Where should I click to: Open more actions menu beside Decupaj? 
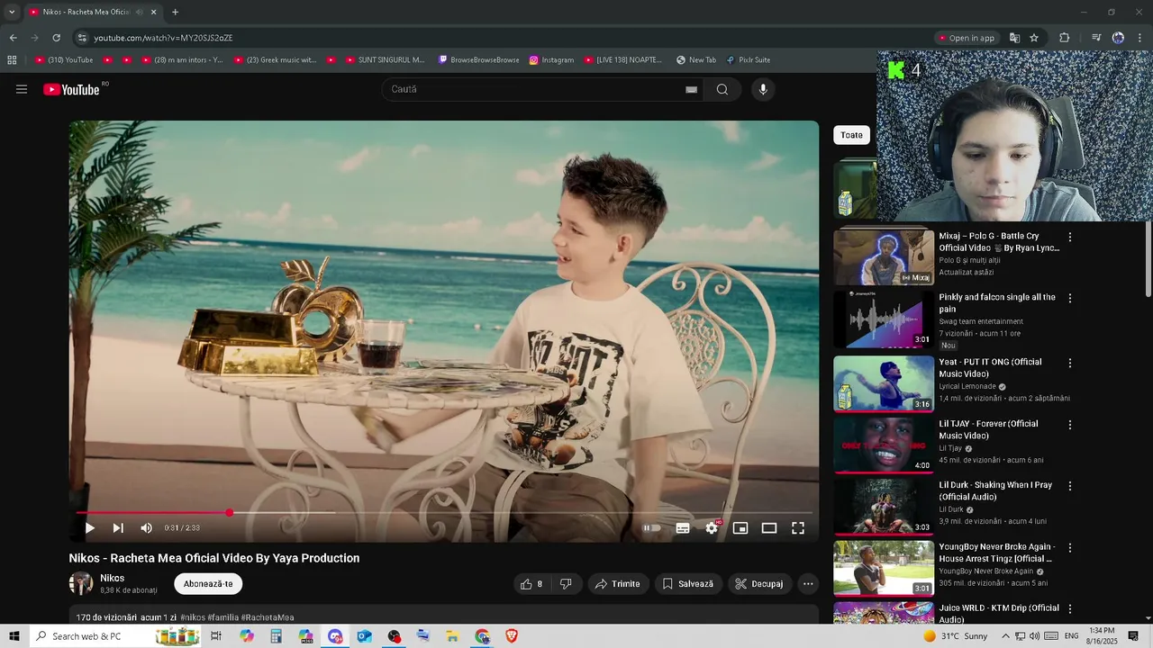[808, 584]
